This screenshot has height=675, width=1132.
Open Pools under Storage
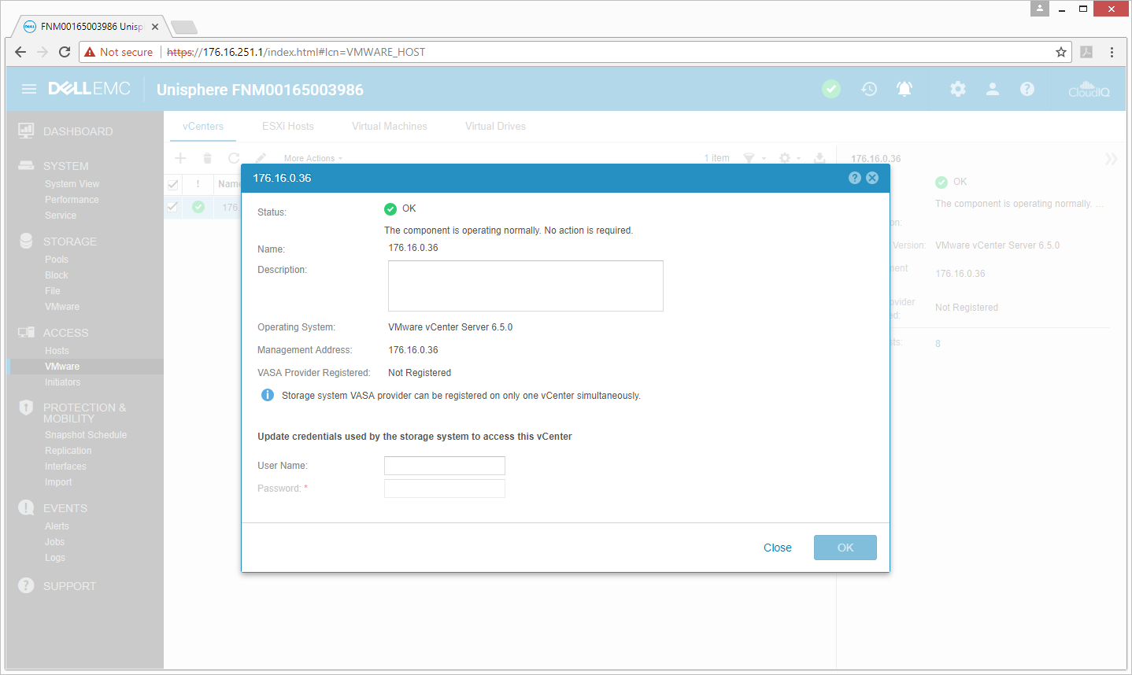pos(57,260)
